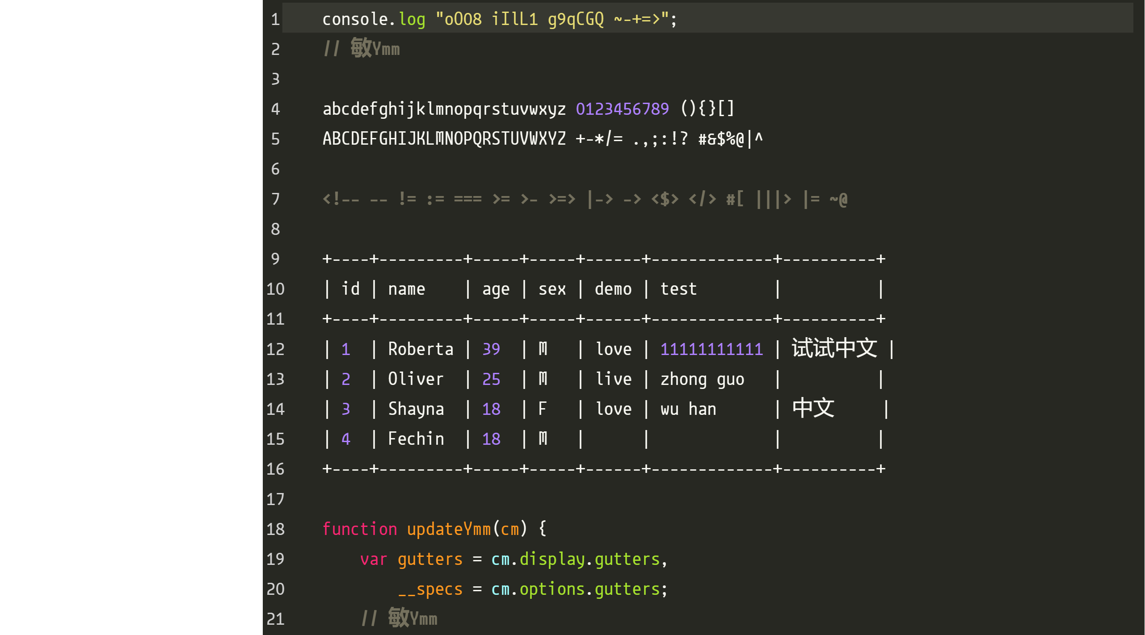Click the 'Shayna' name cell
1145x635 pixels.
pos(416,409)
